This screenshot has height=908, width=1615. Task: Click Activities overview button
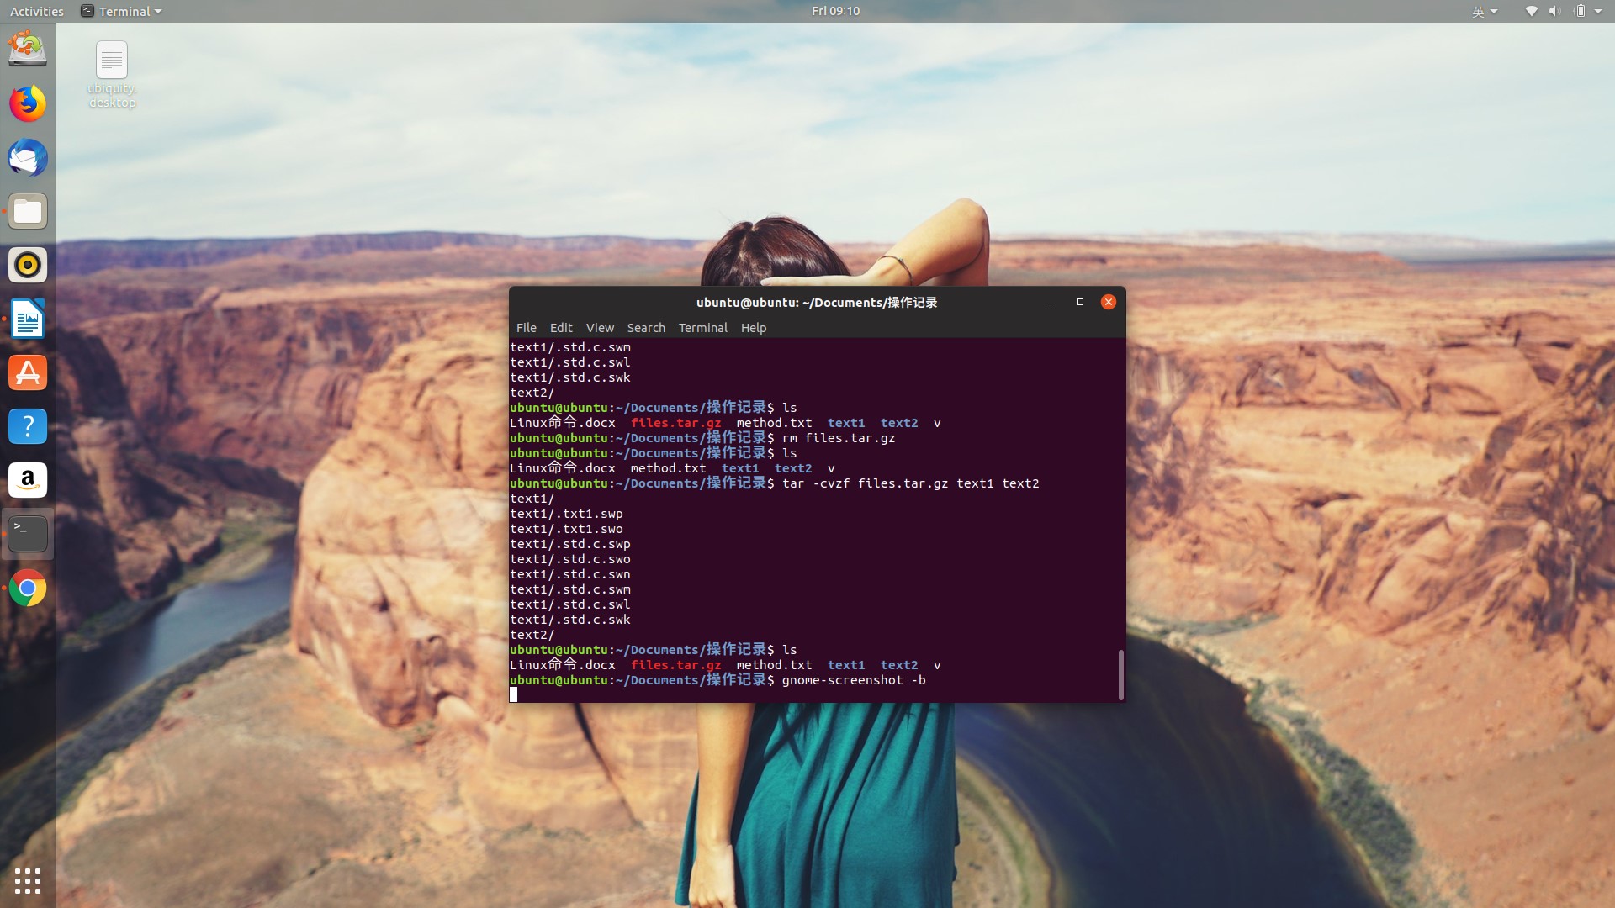pos(36,11)
